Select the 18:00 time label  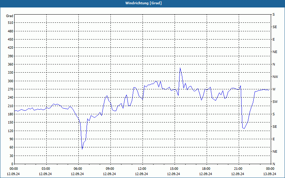206,169
